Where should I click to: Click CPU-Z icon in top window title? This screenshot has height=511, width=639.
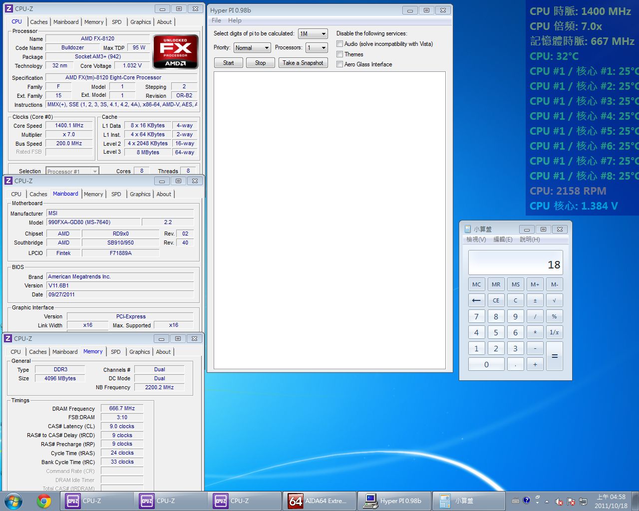click(x=8, y=8)
